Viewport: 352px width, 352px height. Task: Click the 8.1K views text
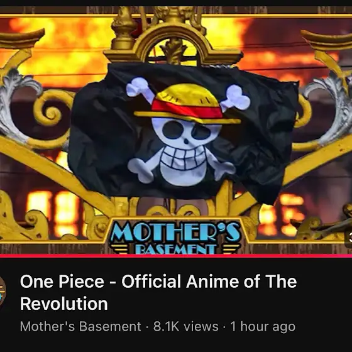tap(185, 326)
